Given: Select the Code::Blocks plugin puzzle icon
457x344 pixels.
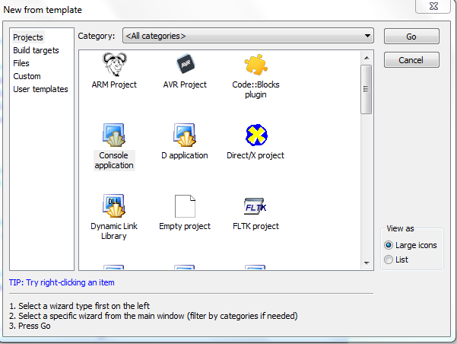Looking at the screenshot, I should (256, 64).
